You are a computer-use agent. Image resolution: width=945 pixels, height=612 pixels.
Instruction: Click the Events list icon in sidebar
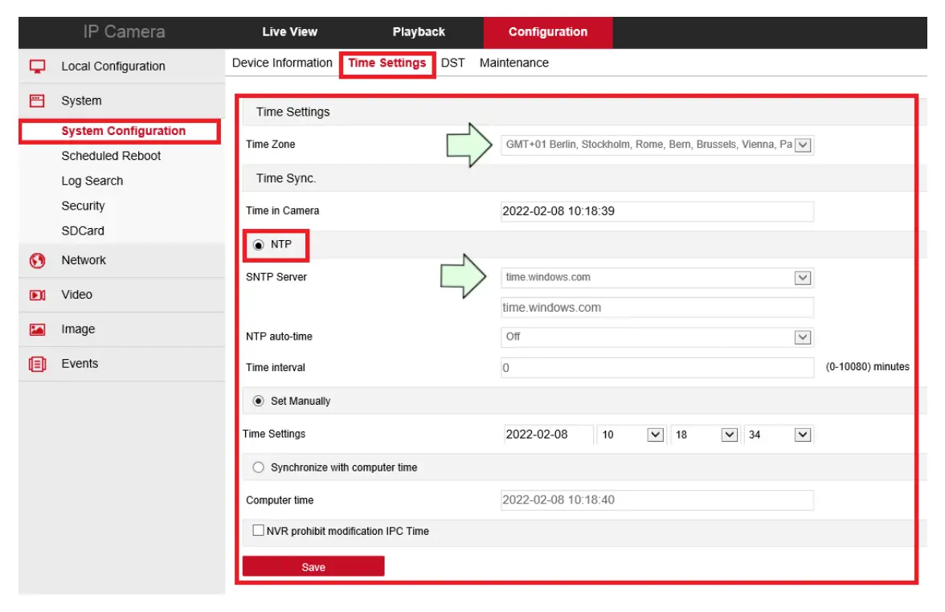[37, 364]
